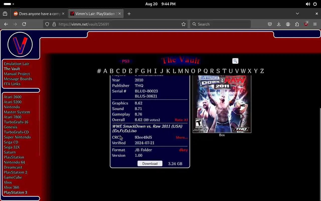This screenshot has width=321, height=201.
Task: Select Sega CD system
Action: point(11,142)
